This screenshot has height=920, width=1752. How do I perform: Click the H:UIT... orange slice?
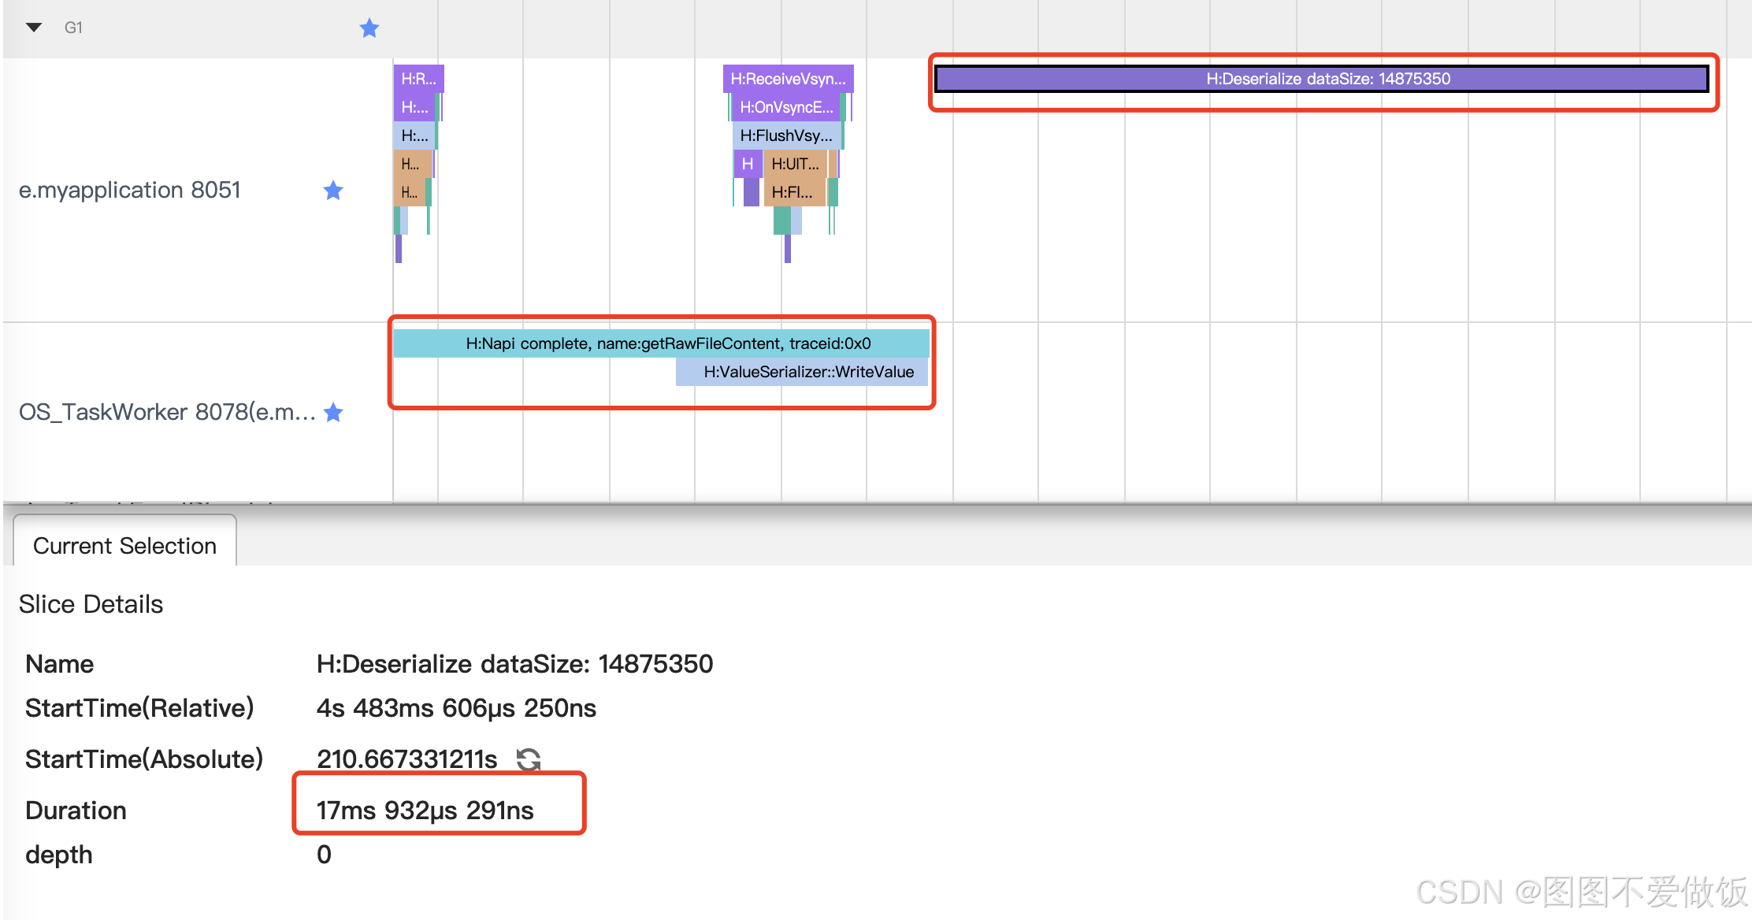(x=795, y=164)
